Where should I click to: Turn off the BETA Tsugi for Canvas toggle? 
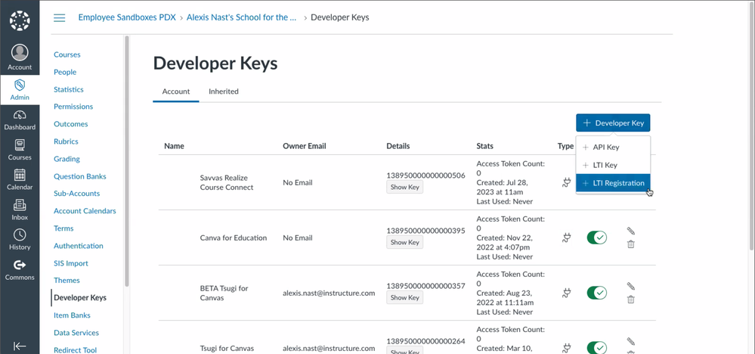point(596,293)
